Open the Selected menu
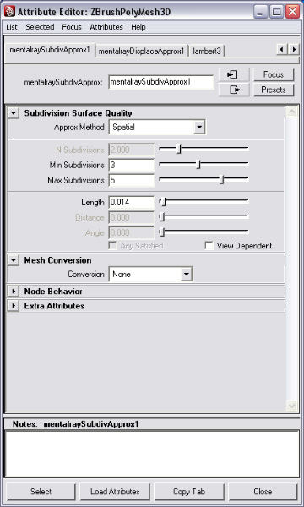The image size is (304, 507). 40,27
